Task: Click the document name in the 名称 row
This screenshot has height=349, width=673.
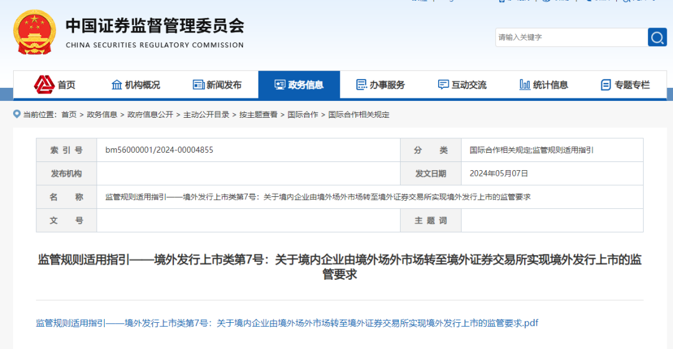Action: (318, 197)
